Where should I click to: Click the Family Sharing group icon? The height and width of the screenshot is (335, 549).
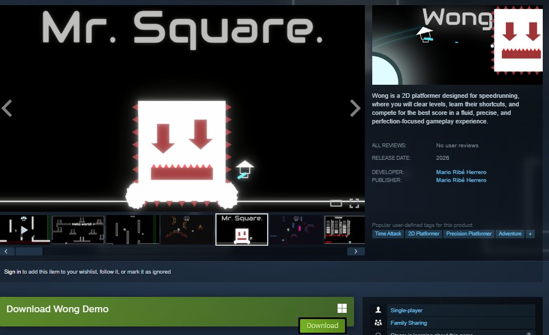coord(378,322)
